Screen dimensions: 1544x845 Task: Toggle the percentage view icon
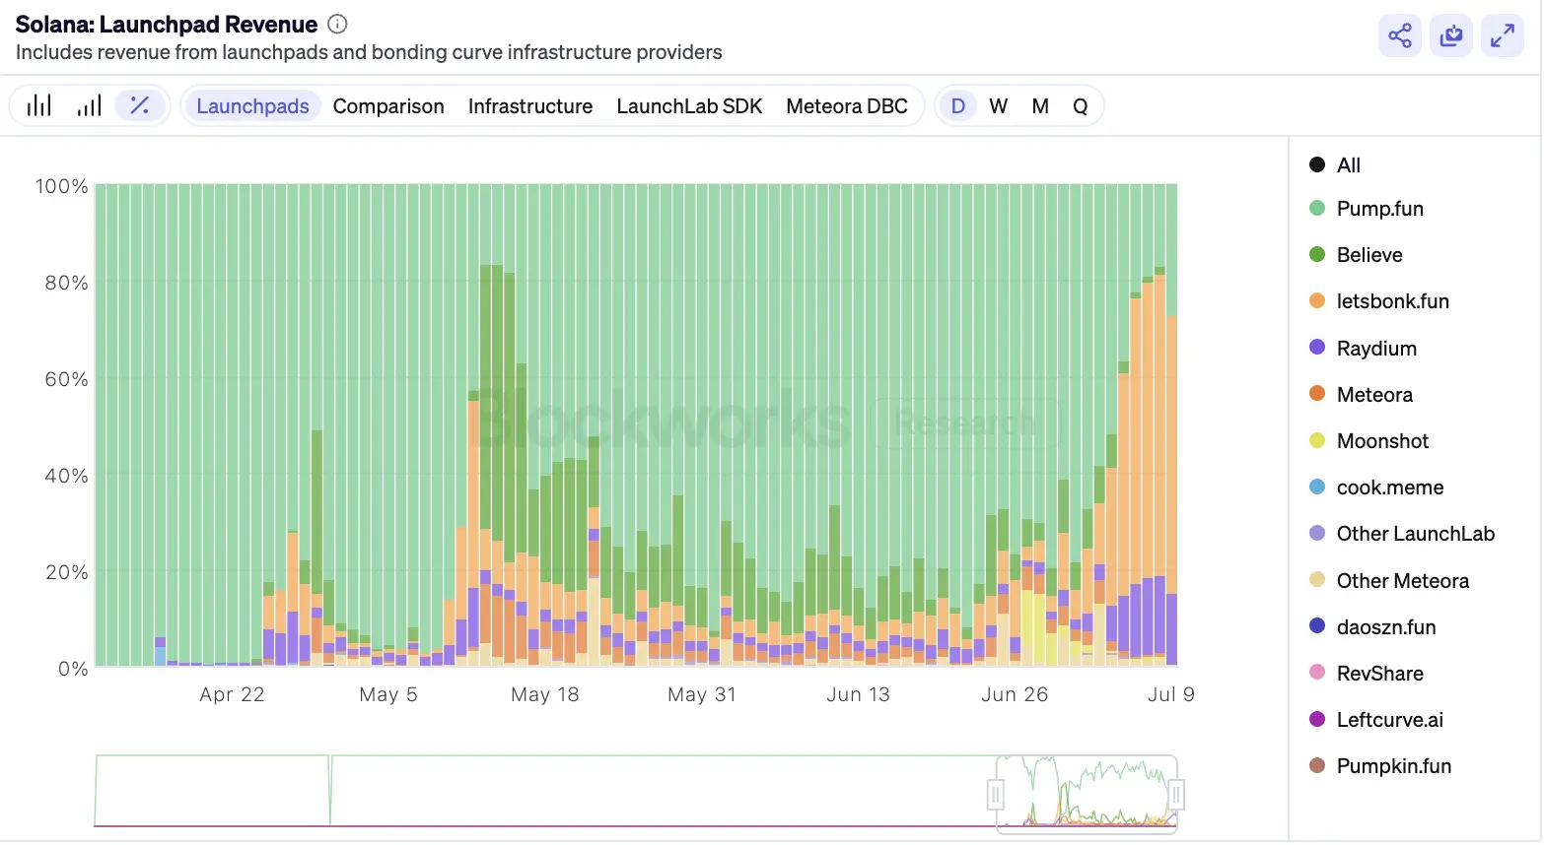[x=139, y=105]
